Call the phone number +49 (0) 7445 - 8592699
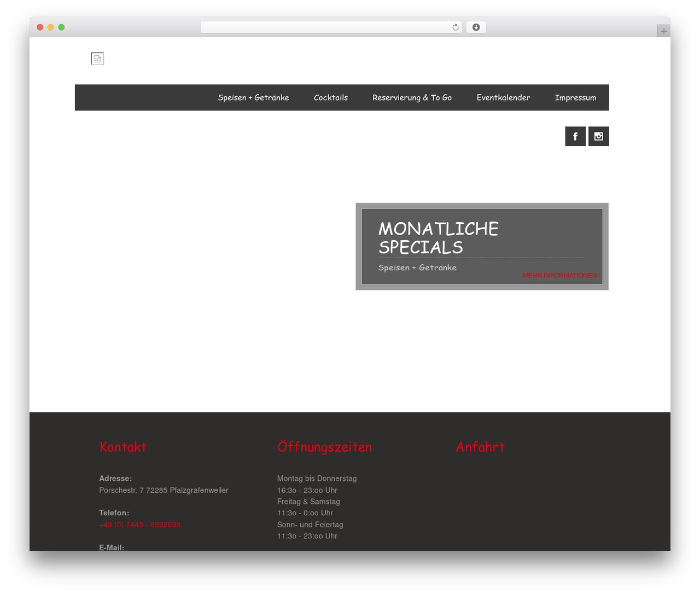Viewport: 700px width, 593px height. click(x=139, y=525)
